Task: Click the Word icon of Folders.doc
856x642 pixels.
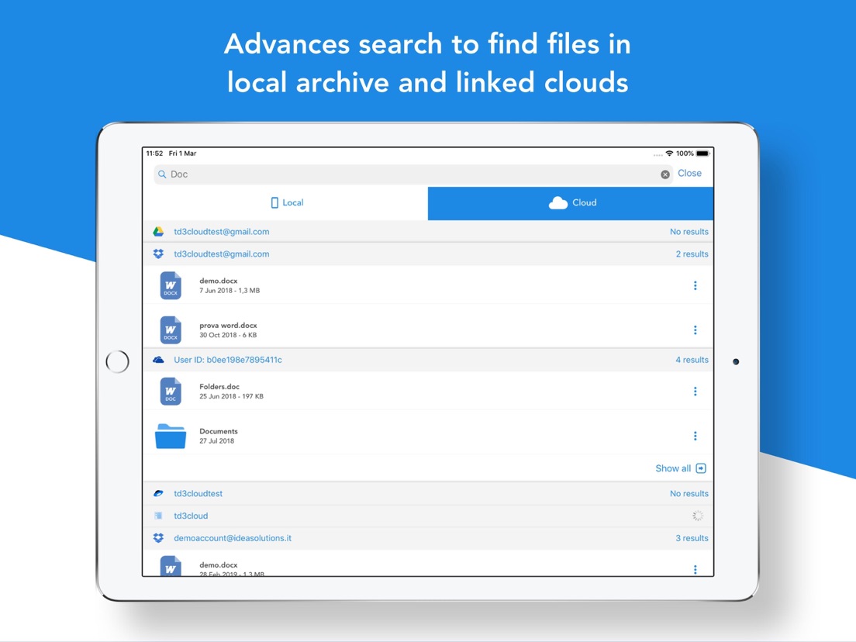Action: point(171,392)
